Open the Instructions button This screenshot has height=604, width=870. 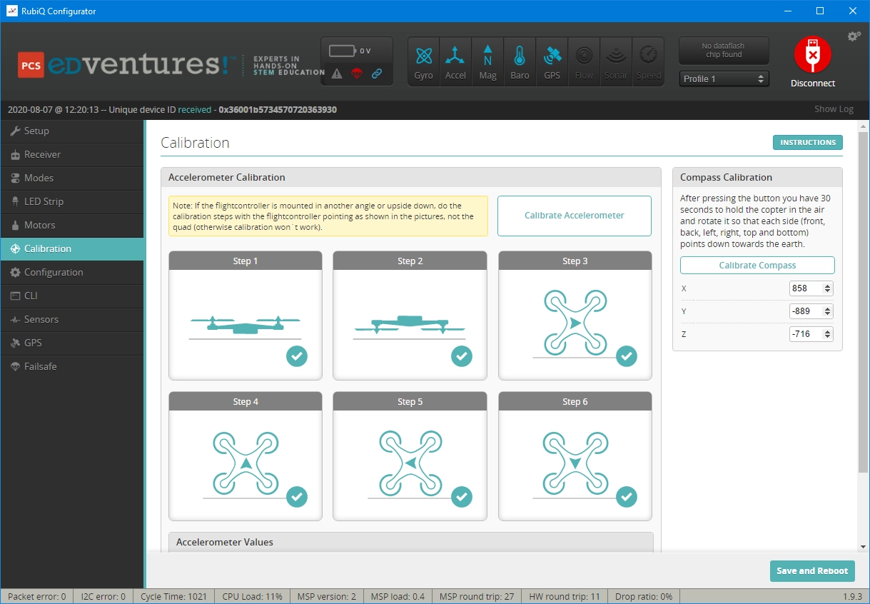click(808, 143)
